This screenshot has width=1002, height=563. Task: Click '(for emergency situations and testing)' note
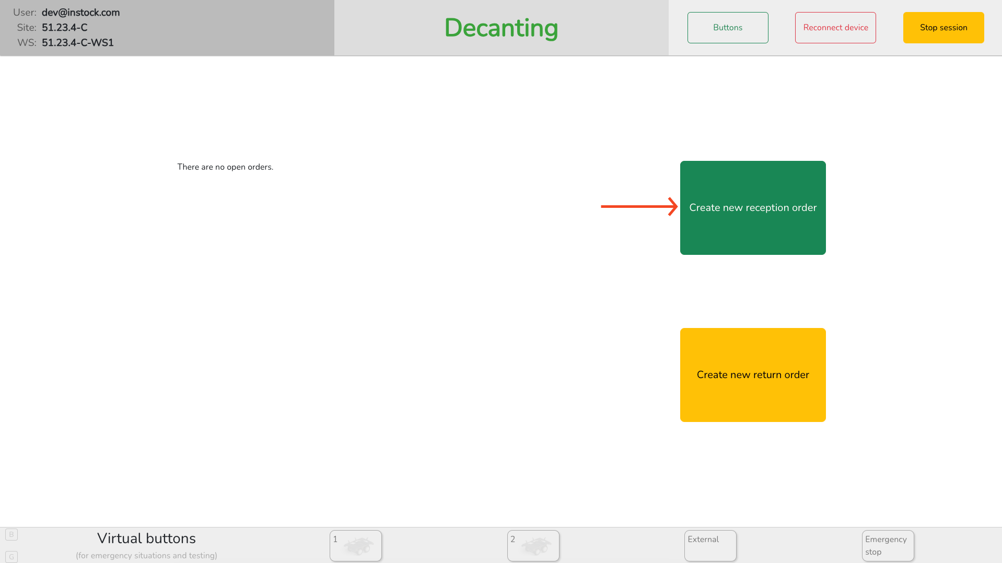[146, 556]
